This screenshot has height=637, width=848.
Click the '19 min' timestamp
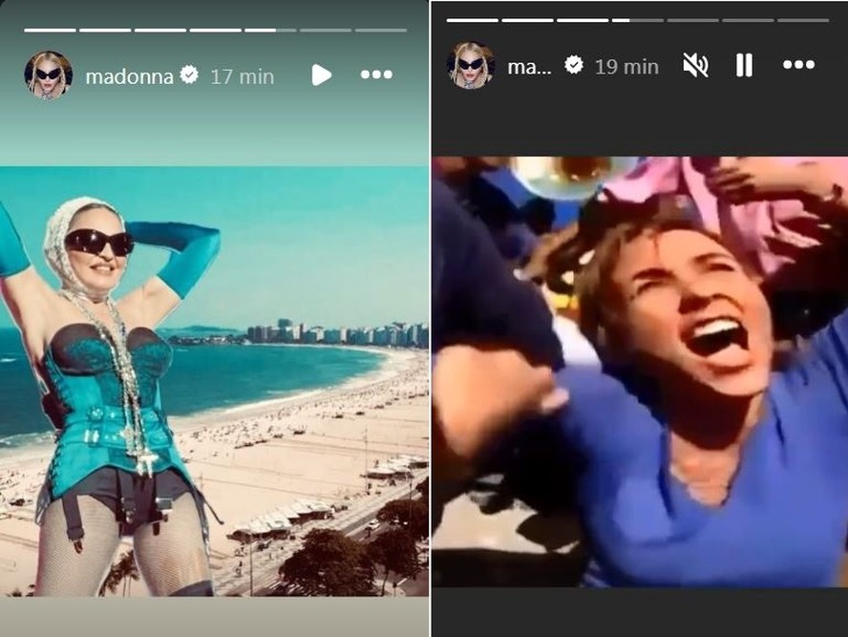[x=626, y=67]
